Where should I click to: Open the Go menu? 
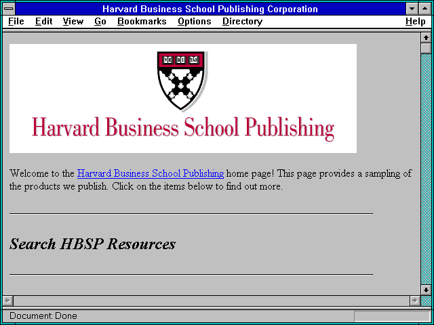coord(100,22)
